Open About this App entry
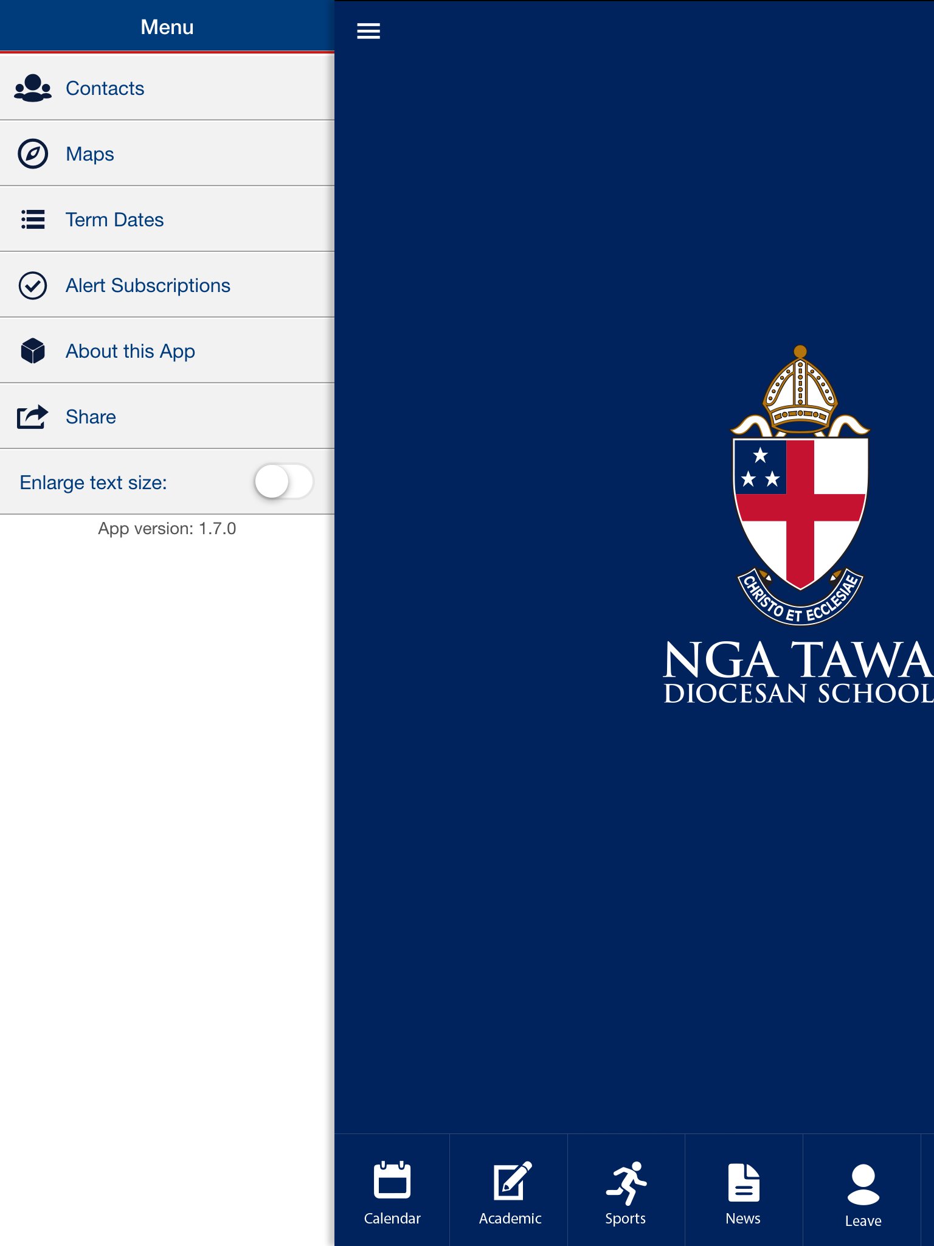Image resolution: width=934 pixels, height=1246 pixels. tap(167, 351)
